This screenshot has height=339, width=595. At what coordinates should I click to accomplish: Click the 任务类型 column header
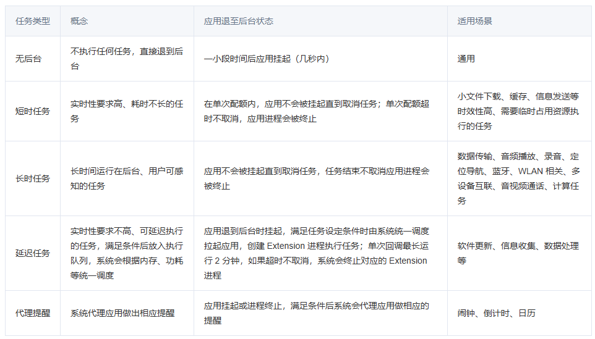coord(33,21)
